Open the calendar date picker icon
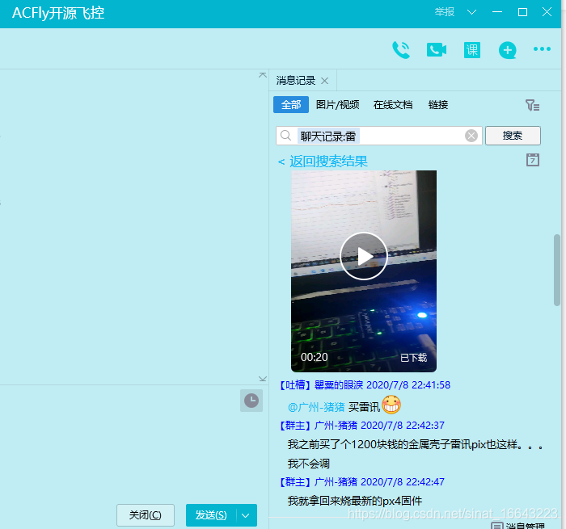This screenshot has width=566, height=529. [533, 160]
